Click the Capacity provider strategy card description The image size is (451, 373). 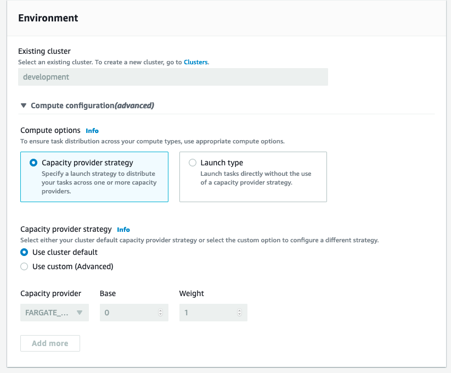[x=99, y=182]
